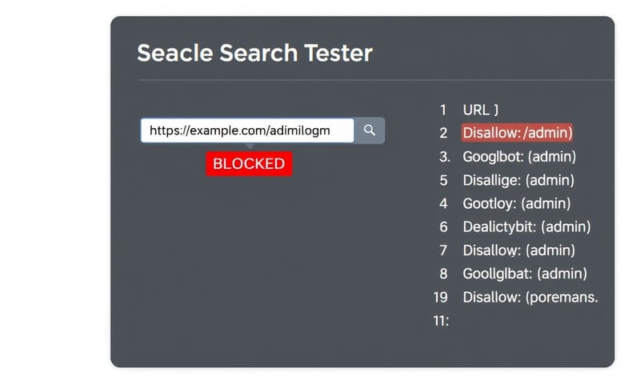Image resolution: width=640 pixels, height=384 pixels.
Task: Select the highlighted Disallow: /admin) line
Action: point(518,133)
